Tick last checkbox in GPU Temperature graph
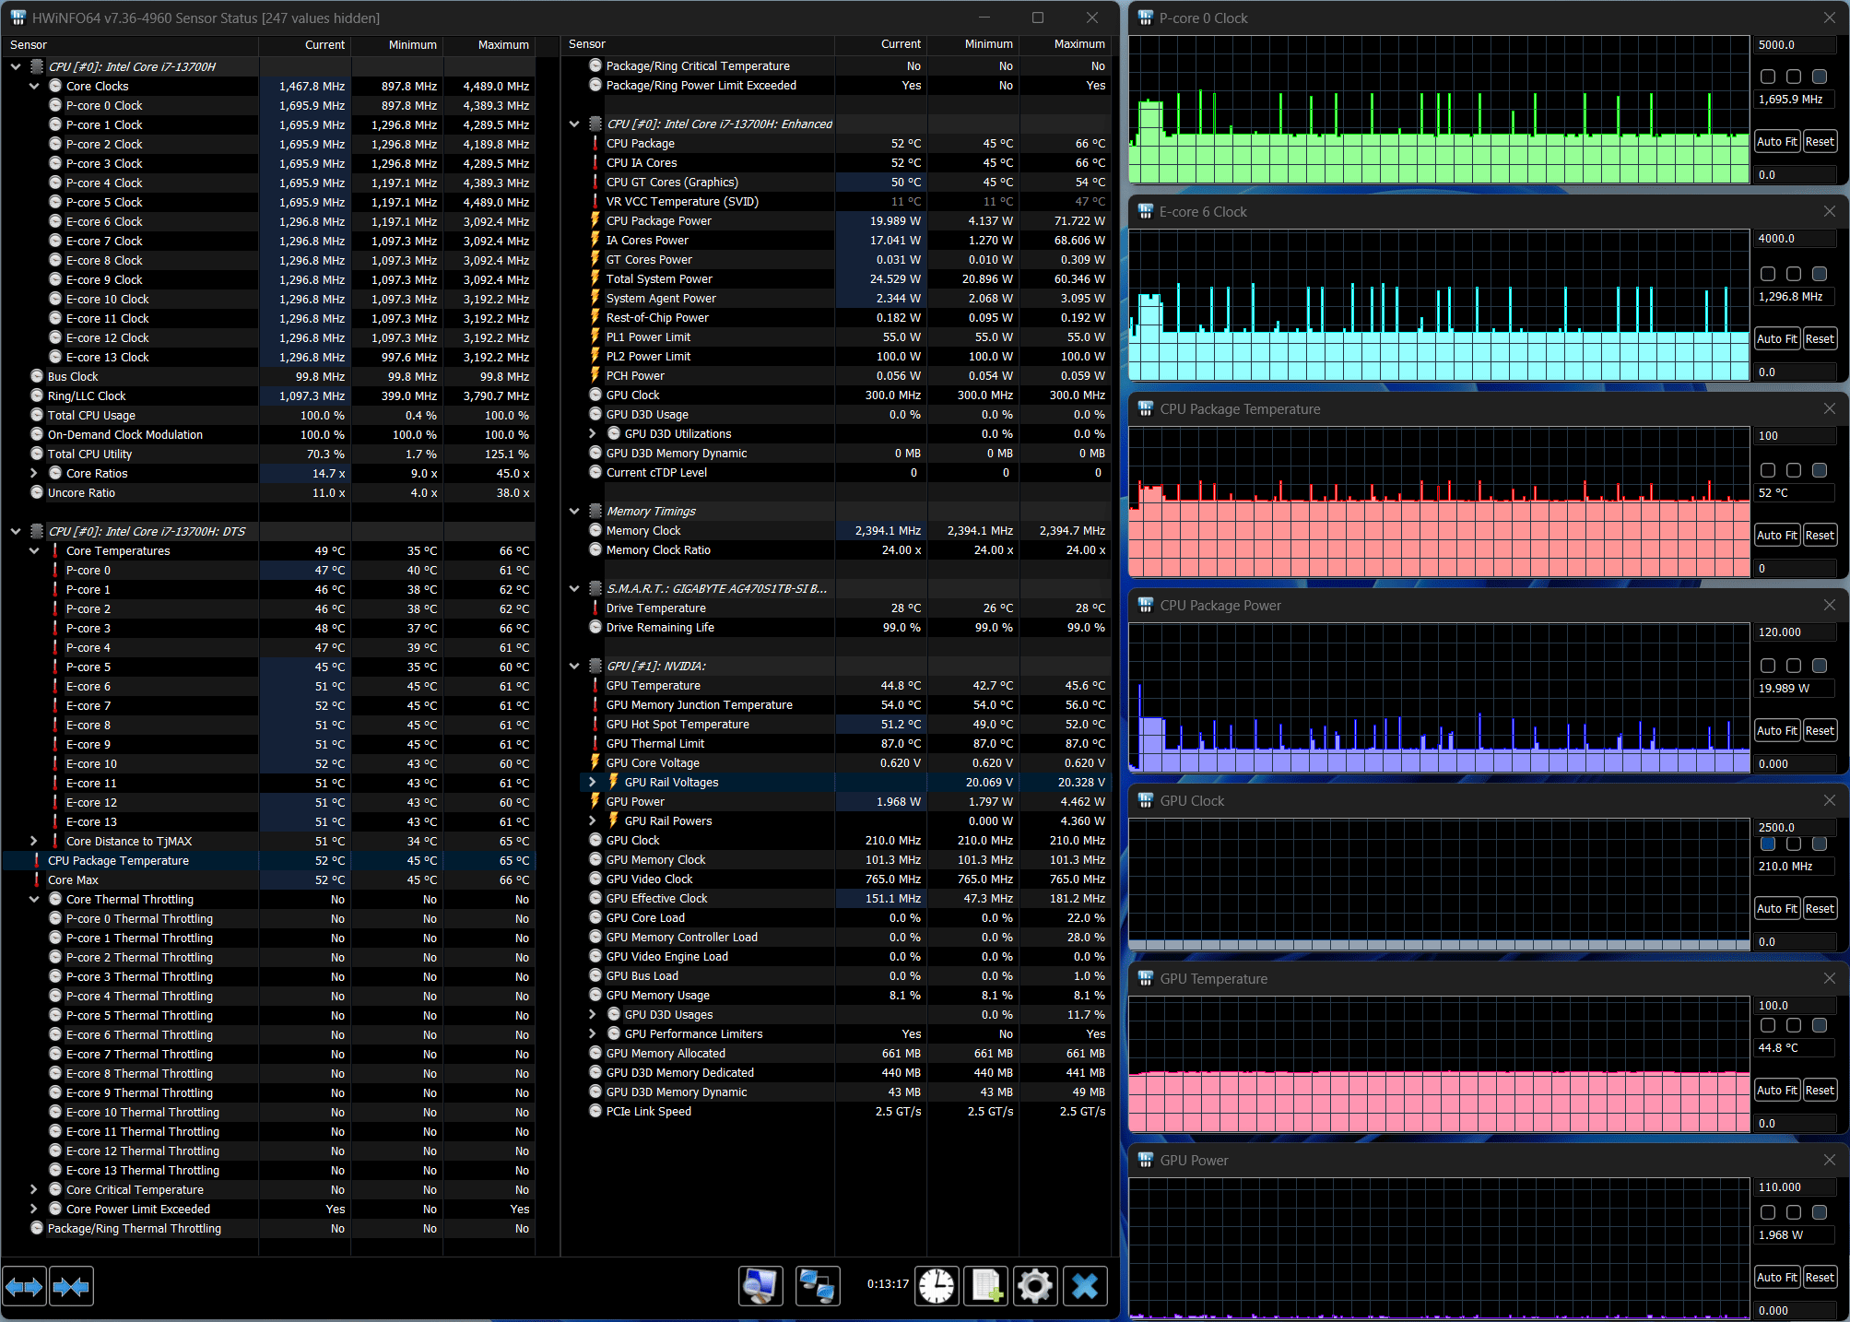The height and width of the screenshot is (1322, 1850). (1819, 1025)
